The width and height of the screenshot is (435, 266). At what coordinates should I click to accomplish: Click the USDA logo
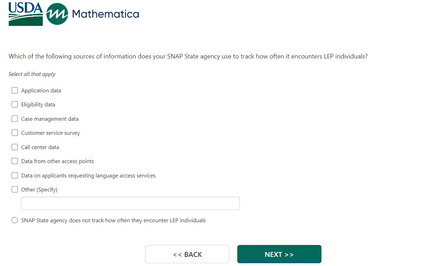click(26, 14)
